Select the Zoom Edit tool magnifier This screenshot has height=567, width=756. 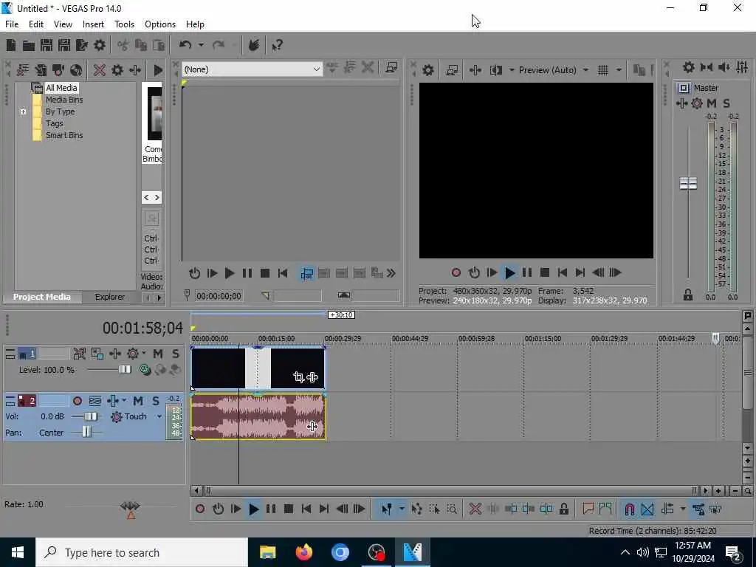[452, 509]
